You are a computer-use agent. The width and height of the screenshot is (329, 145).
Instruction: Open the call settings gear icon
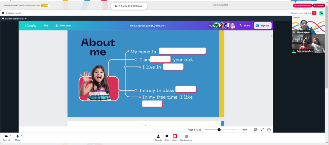3,13
